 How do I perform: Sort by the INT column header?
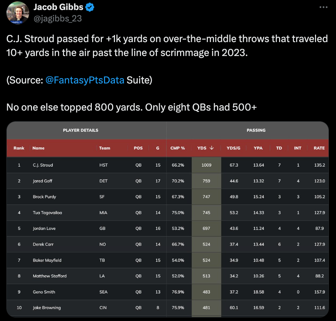(x=298, y=148)
